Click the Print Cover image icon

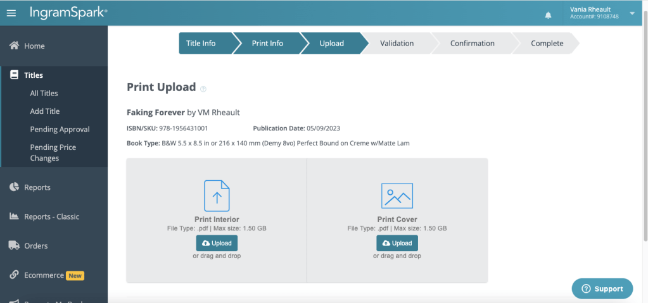click(397, 195)
